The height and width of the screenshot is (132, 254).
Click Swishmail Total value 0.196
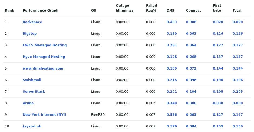point(238,80)
